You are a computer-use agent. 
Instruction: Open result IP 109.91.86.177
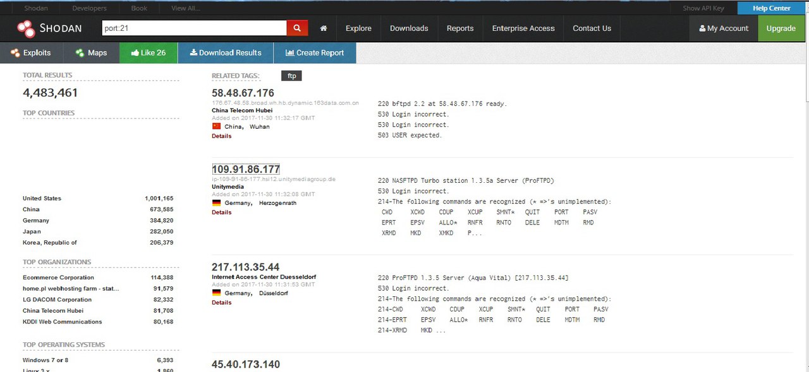246,169
